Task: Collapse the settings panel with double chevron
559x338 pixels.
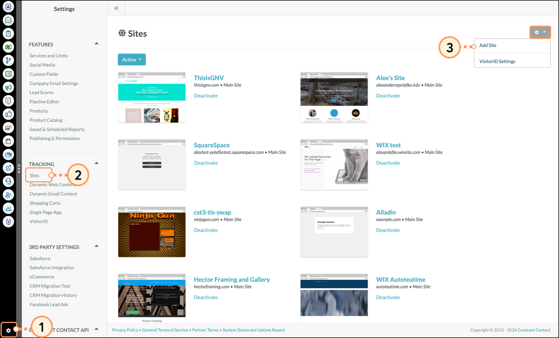Action: (116, 8)
